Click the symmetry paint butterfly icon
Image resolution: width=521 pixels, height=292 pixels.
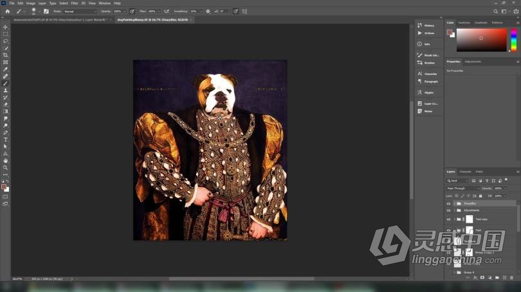(244, 12)
